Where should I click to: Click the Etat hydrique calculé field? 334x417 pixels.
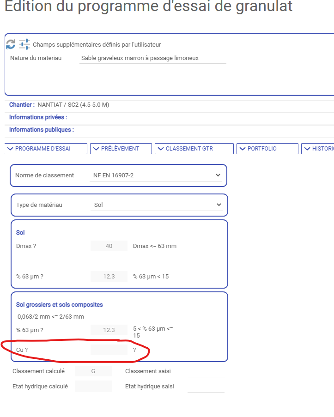[93, 387]
